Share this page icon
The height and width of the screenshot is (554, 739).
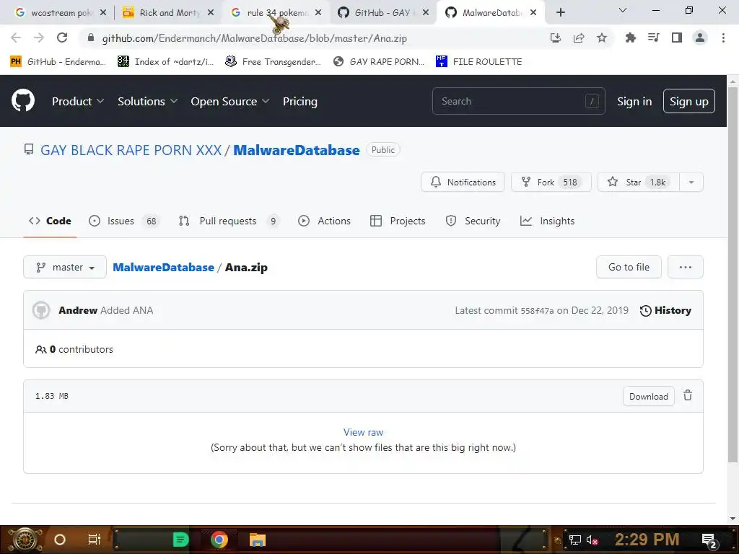tap(579, 38)
